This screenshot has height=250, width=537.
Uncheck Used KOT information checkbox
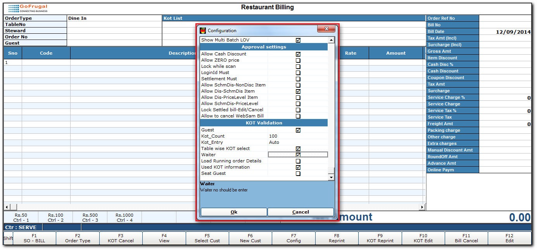(x=298, y=167)
